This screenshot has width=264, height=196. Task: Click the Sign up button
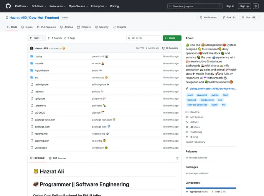[x=244, y=6]
